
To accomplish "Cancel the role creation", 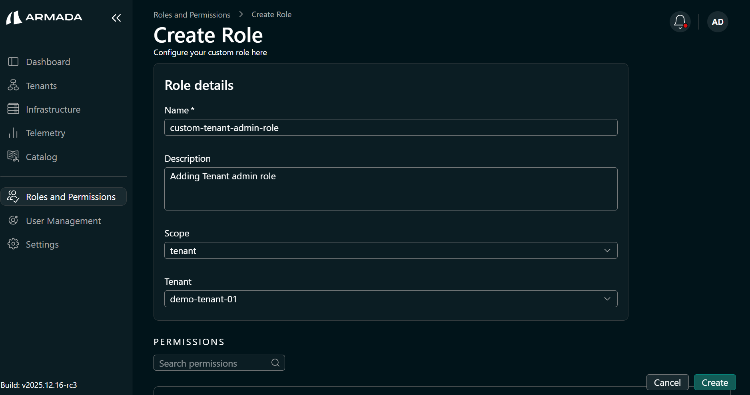I will [x=667, y=382].
